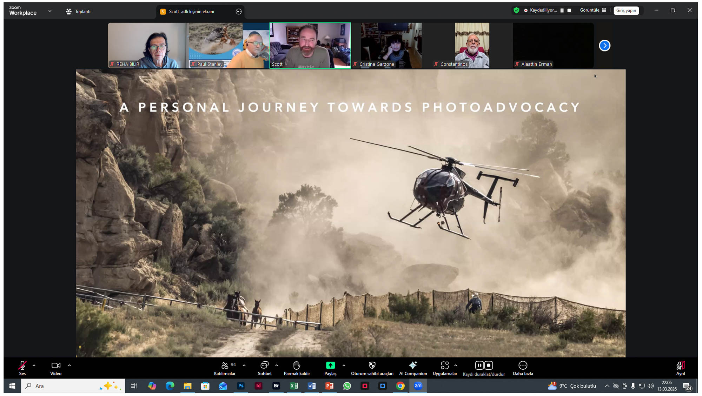Click the Parmak kaldır raise hand icon
Viewport: 702px width, 396px height.
click(297, 365)
